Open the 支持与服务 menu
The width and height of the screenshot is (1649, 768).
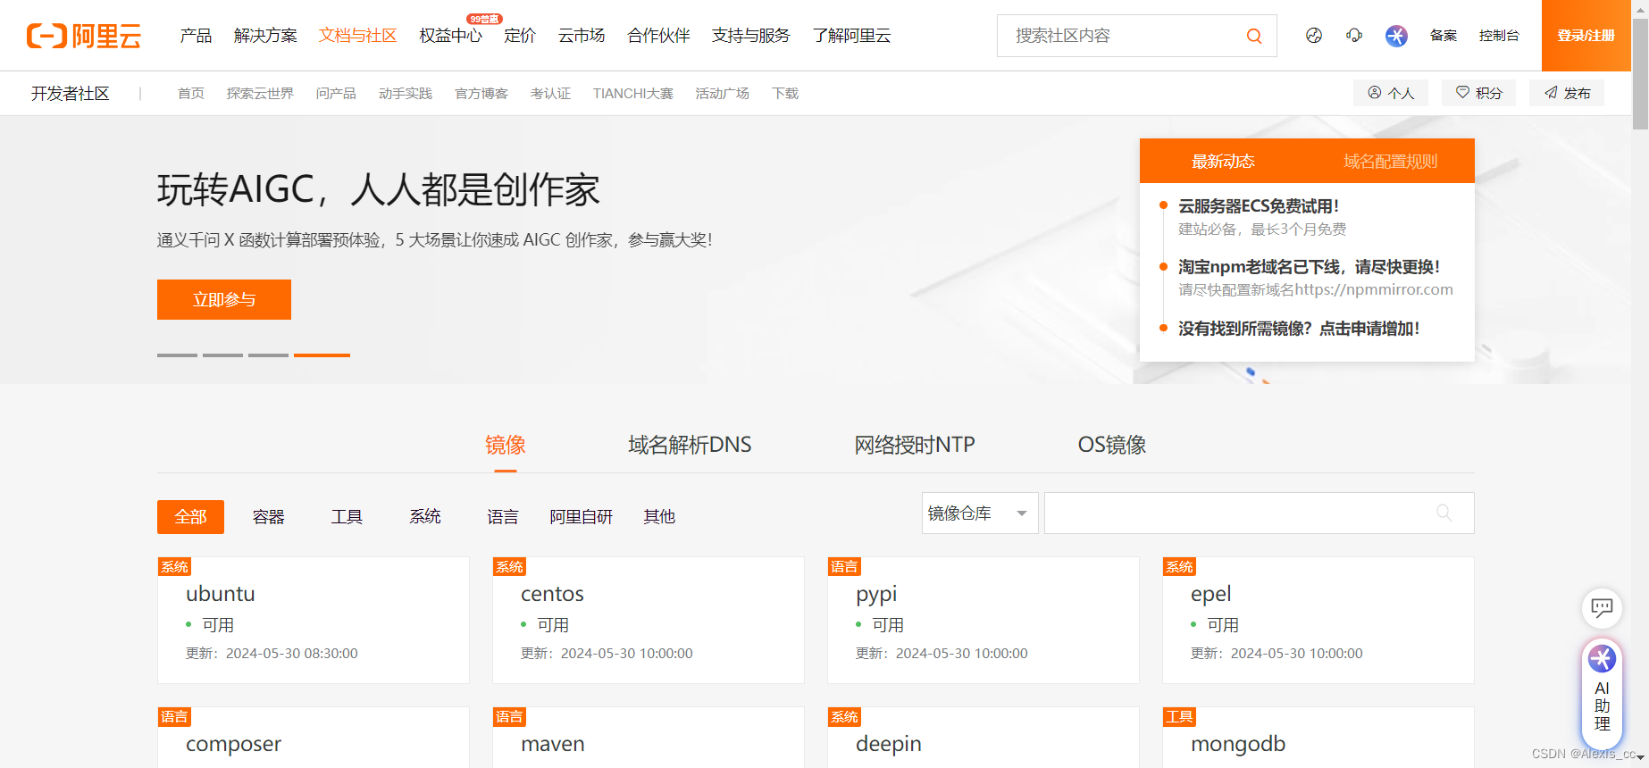(750, 36)
